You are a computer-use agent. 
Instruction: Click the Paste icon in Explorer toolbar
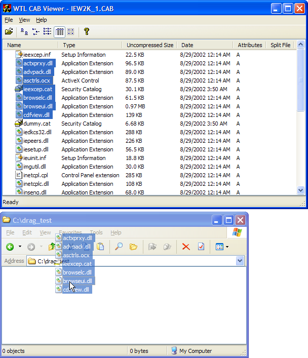(100, 247)
